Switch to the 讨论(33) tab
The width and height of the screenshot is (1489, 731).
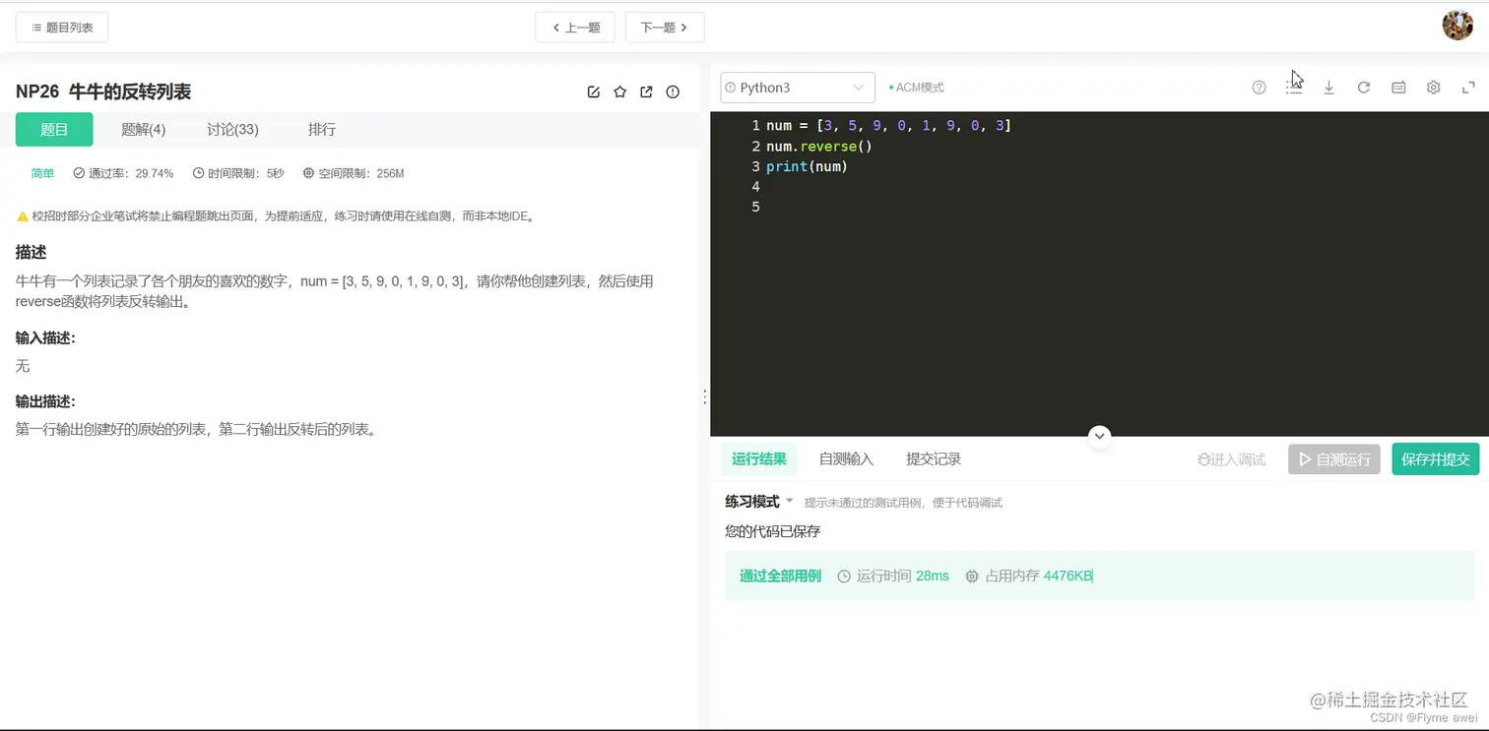pyautogui.click(x=231, y=129)
